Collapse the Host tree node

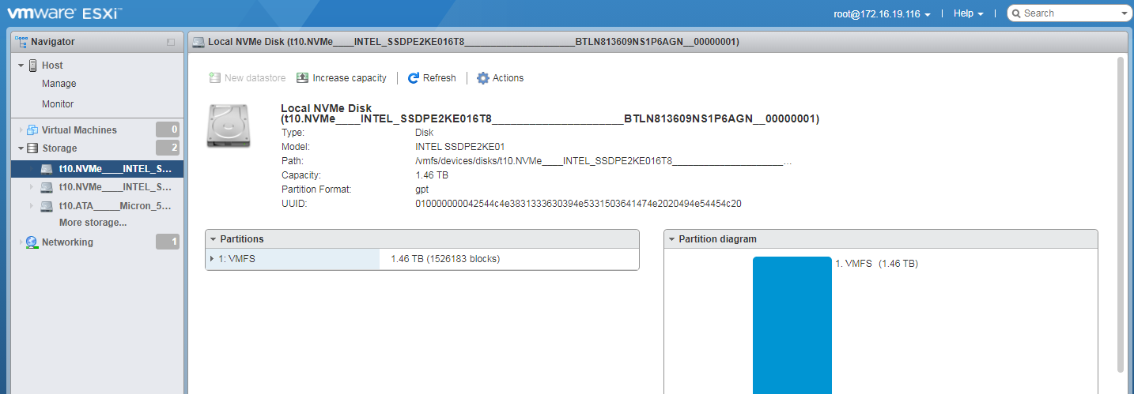(21, 66)
